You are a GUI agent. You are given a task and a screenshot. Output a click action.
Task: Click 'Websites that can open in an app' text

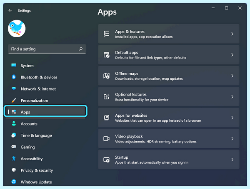(142, 121)
